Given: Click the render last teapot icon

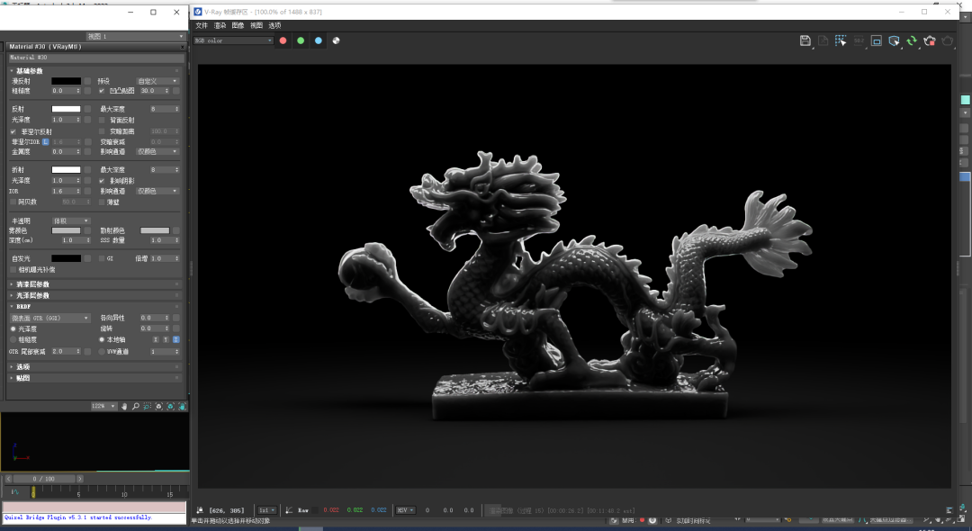Looking at the screenshot, I should (x=948, y=40).
